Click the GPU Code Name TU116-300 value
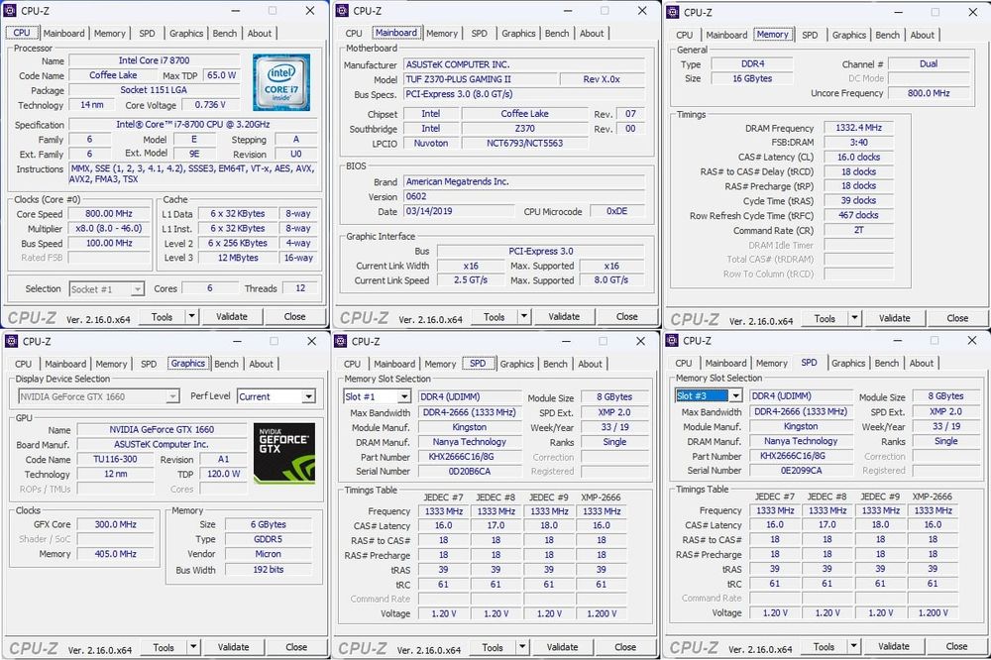Viewport: 991px width, 660px height. (115, 459)
